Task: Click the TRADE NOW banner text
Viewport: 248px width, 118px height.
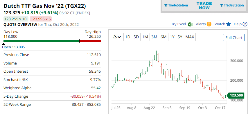Action: click(204, 6)
